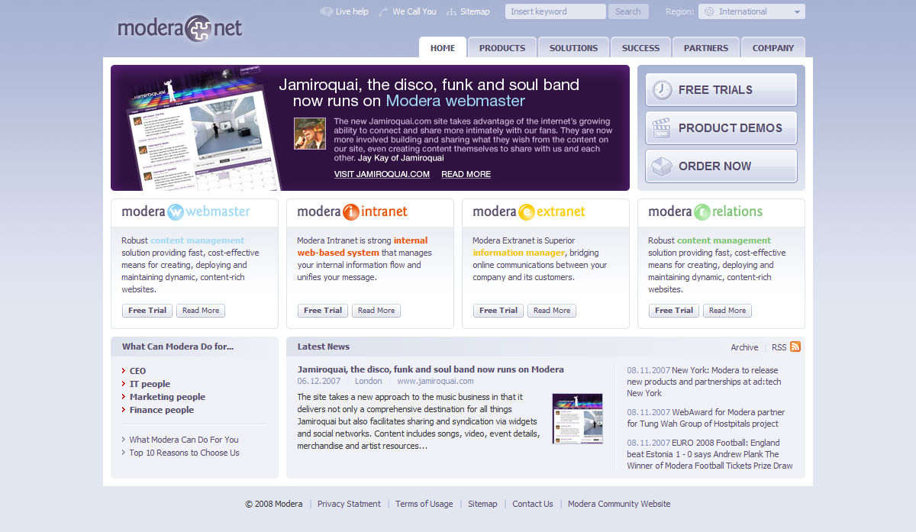The image size is (916, 532).
Task: Start Free Trial for Modera Intranet
Action: click(323, 311)
